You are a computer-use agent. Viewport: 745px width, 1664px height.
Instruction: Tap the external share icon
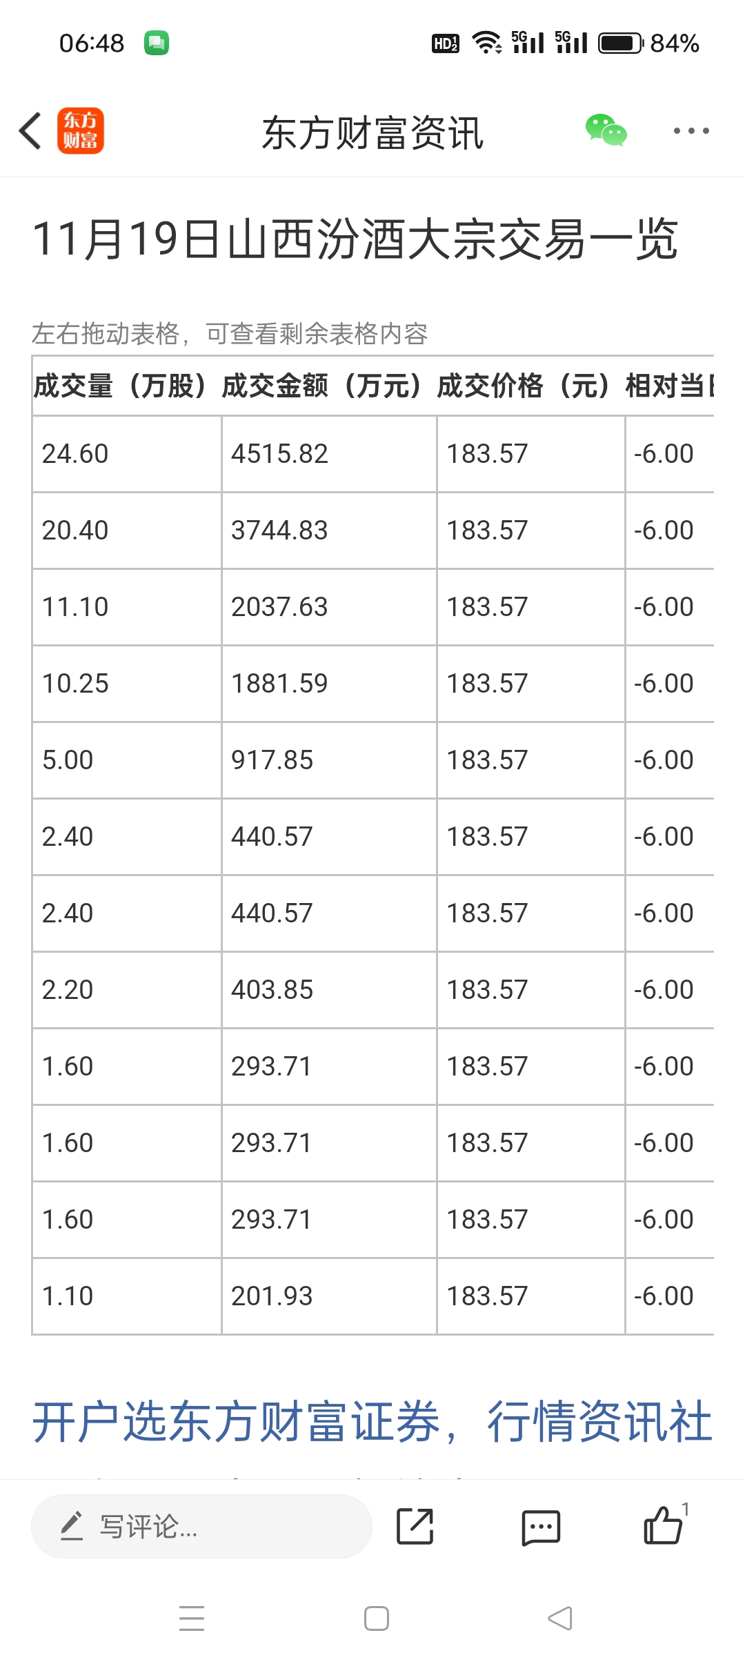pyautogui.click(x=415, y=1526)
